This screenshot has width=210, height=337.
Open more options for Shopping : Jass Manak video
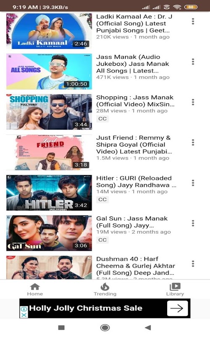point(193,102)
